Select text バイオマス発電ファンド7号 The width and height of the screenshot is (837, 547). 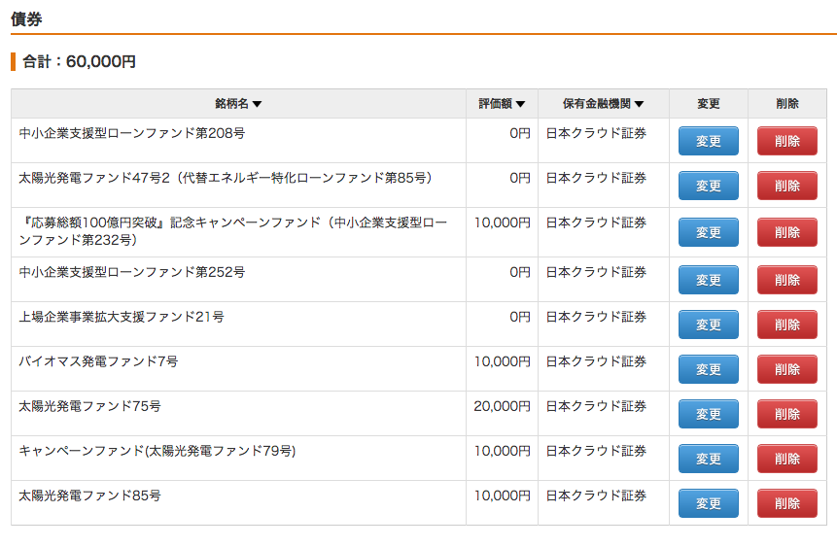point(98,361)
